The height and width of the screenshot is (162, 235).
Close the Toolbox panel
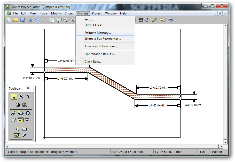(x=28, y=87)
